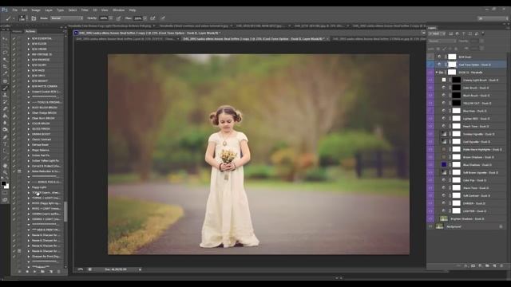Click Create new adjustment layer icon
Screen dimensions: 511x287
pyautogui.click(x=480, y=265)
